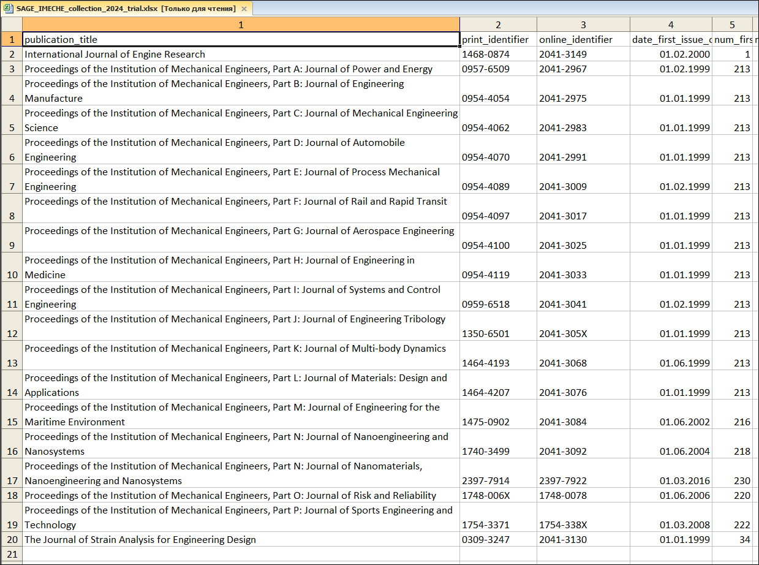Click the select-all corner of the grid
This screenshot has width=759, height=565.
tap(11, 25)
